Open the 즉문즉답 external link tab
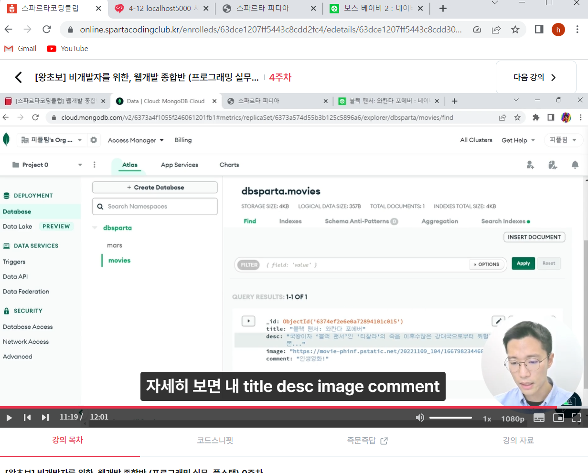The width and height of the screenshot is (588, 473). 367,441
